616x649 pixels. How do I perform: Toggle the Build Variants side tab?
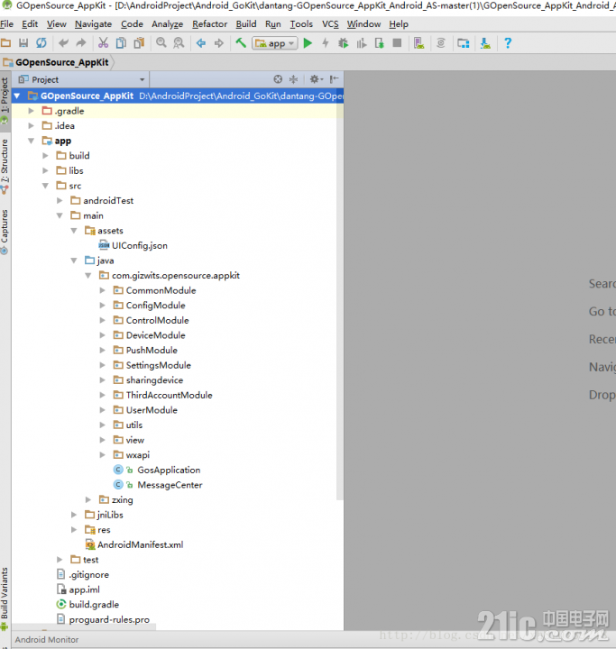click(x=5, y=598)
